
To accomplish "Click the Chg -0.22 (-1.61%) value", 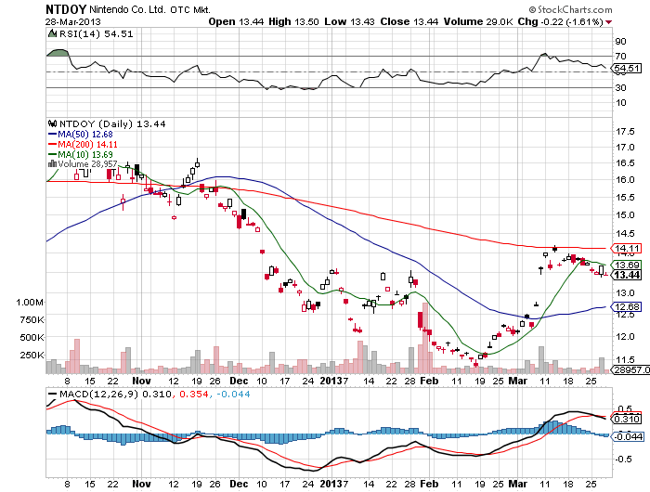I will 561,21.
